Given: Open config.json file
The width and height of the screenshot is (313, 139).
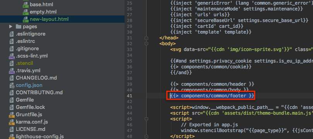Looking at the screenshot, I should [x=29, y=85].
